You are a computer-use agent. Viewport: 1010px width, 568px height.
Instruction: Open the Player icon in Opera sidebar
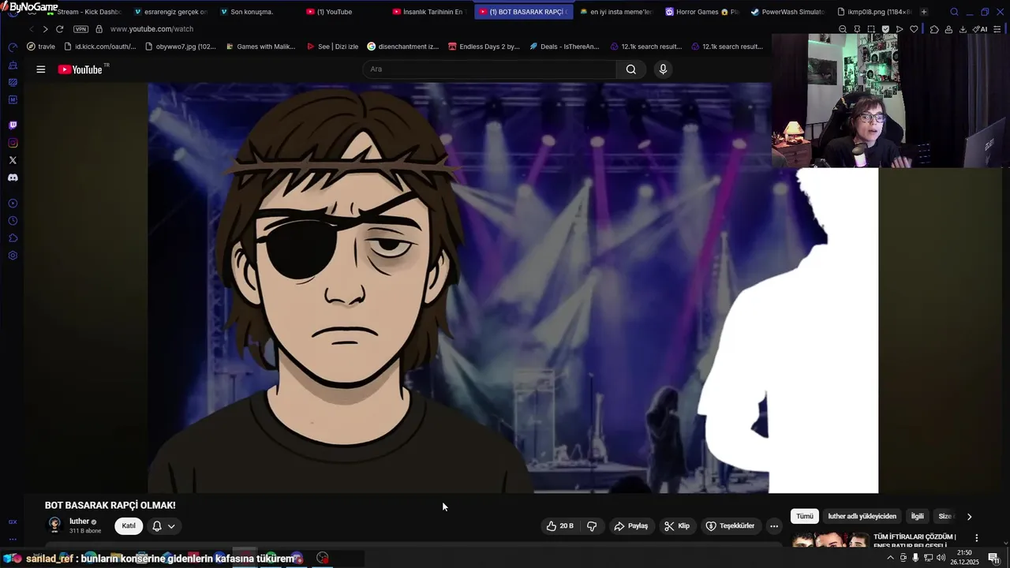(x=13, y=204)
